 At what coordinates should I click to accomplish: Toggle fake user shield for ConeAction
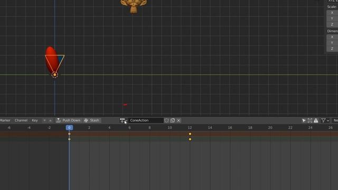tap(167, 120)
